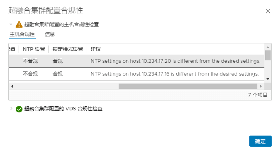280x153 pixels.
Task: Click the green checkmark VDS status icon
Action: click(x=19, y=109)
